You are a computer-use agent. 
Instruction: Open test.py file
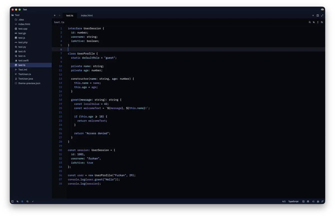tap(31, 47)
